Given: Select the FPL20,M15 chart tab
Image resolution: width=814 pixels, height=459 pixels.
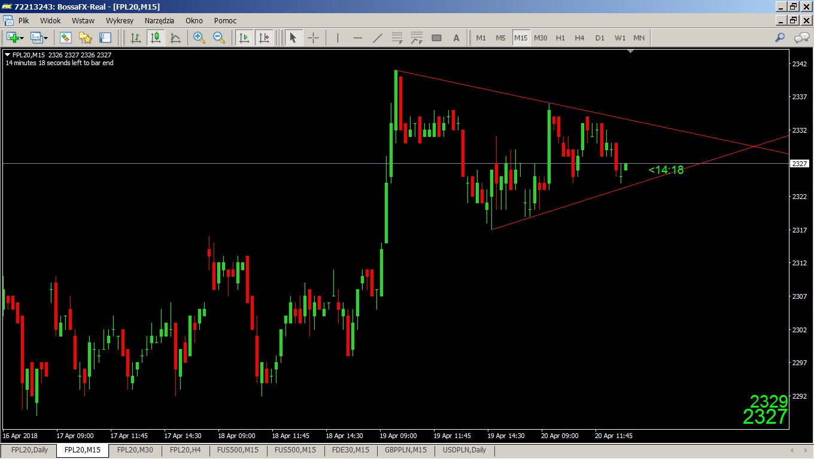Looking at the screenshot, I should [83, 450].
